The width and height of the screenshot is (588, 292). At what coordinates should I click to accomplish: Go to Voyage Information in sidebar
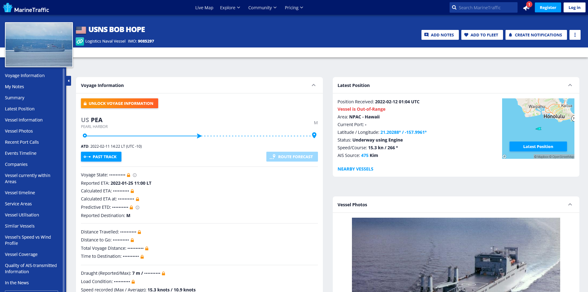click(x=25, y=76)
